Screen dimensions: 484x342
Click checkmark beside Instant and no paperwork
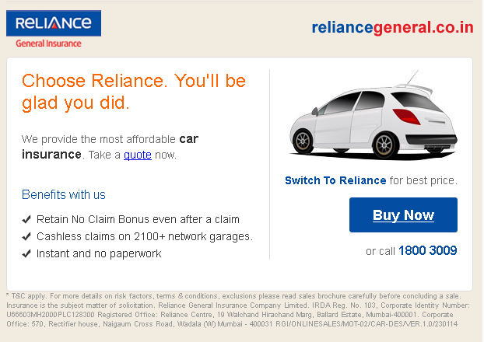tap(26, 253)
